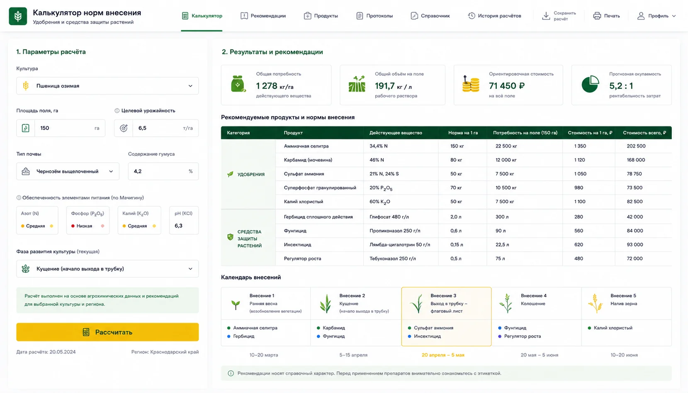Click the user profile avatar icon
This screenshot has width=688, height=393.
[x=641, y=16]
